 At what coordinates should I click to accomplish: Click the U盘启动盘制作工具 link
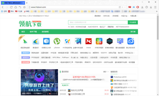click(x=67, y=62)
